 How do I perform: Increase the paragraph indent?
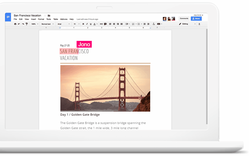[148, 24]
